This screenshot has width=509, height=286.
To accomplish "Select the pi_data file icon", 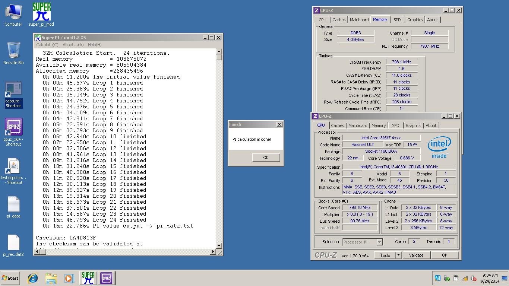I will 13,207.
